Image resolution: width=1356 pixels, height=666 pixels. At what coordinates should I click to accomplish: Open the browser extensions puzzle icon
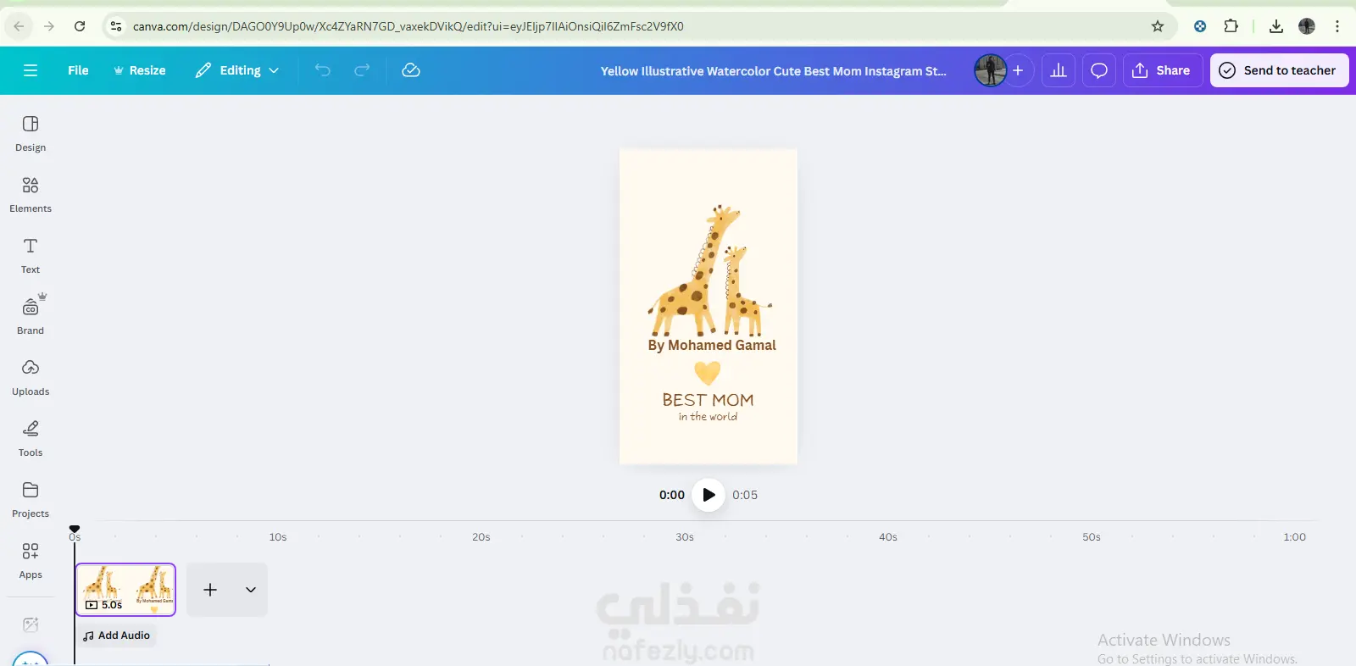[x=1231, y=26]
